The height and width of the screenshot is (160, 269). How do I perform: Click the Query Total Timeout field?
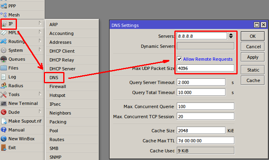pyautogui.click(x=201, y=92)
